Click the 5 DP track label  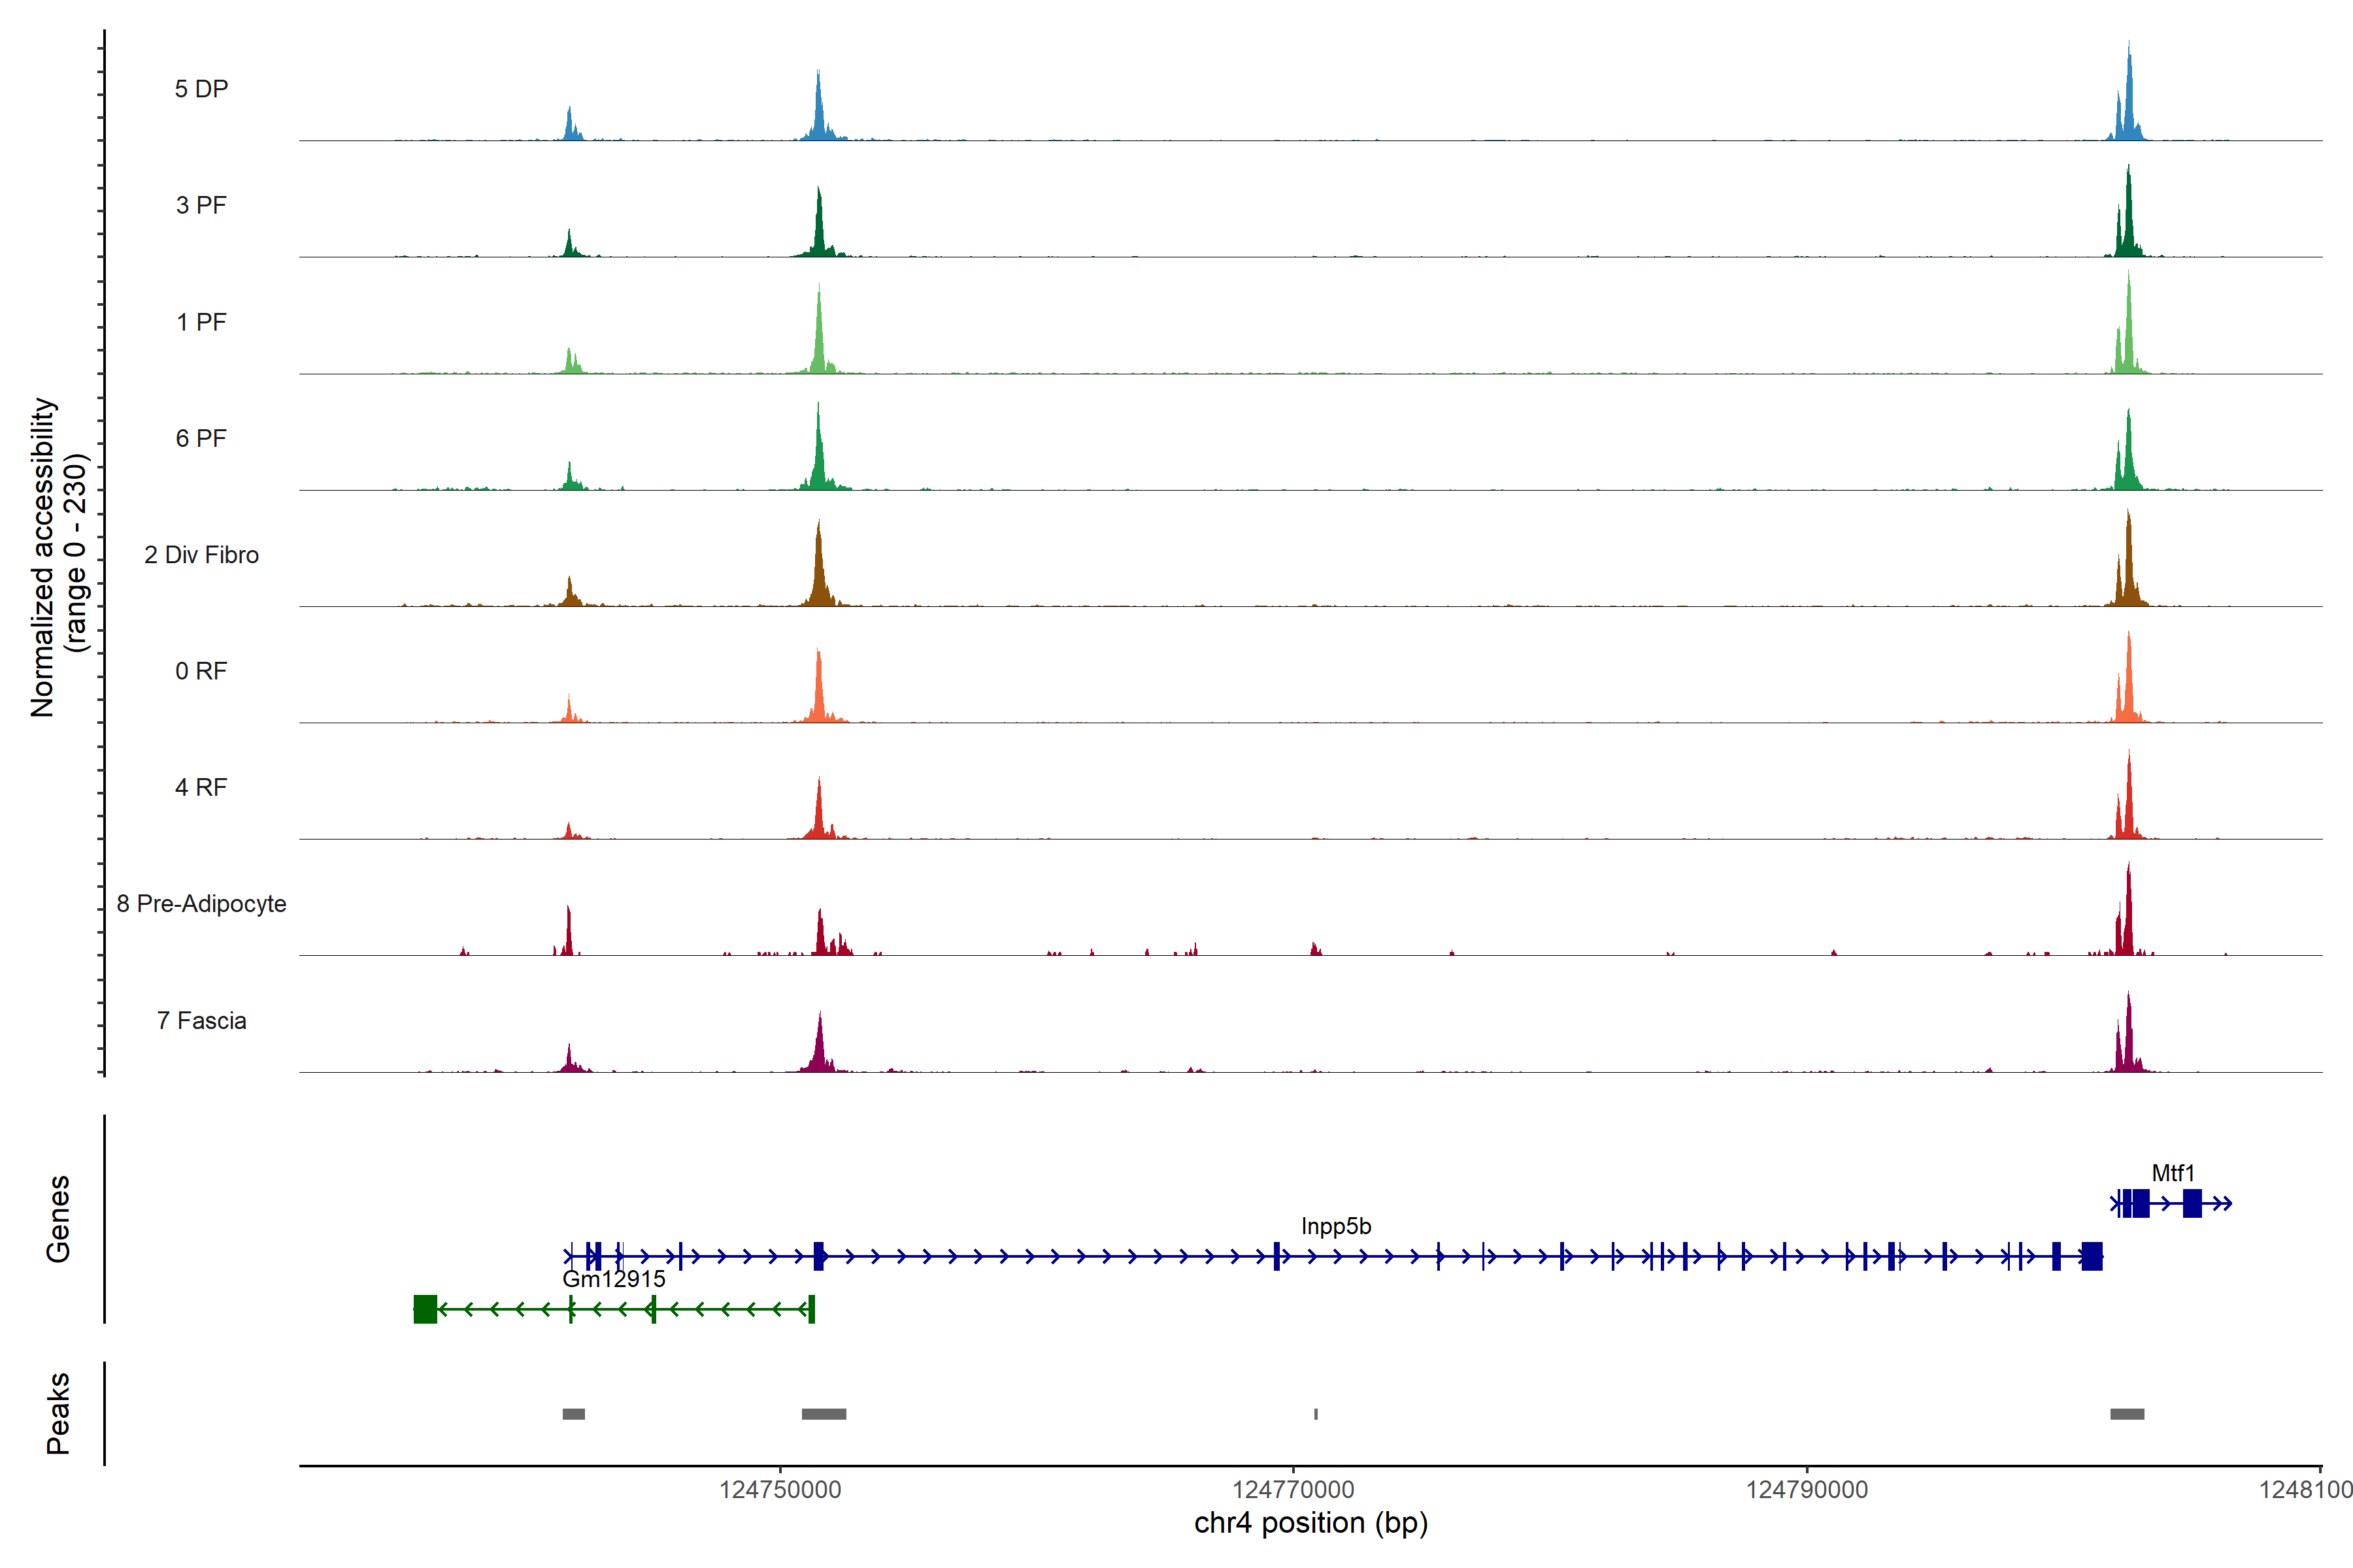click(x=201, y=89)
